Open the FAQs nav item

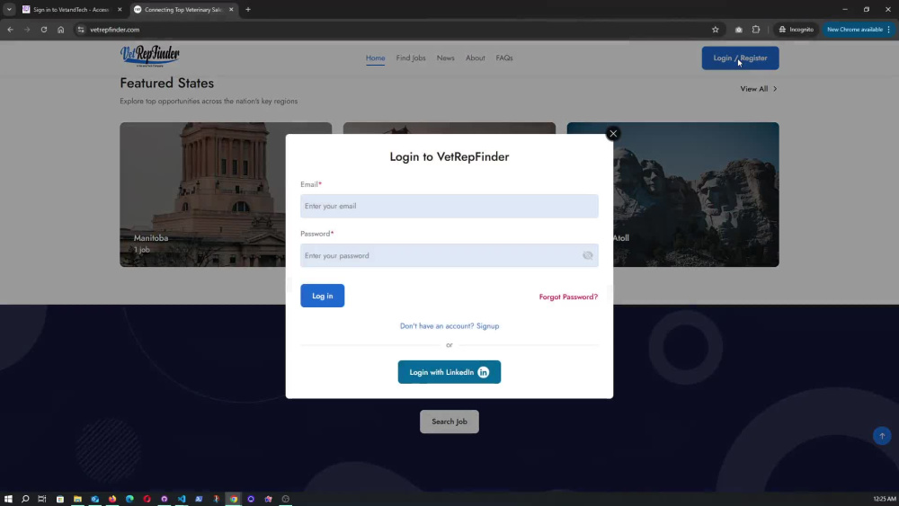tap(504, 58)
